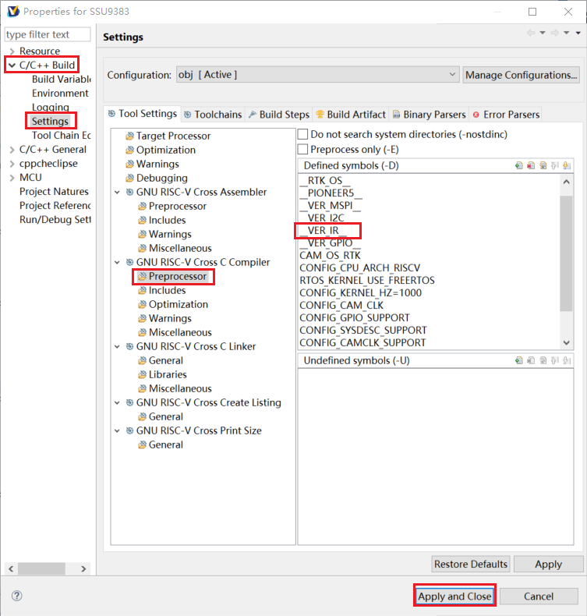
Task: Toggle Preprocess only (-E) checkbox
Action: pyautogui.click(x=303, y=149)
